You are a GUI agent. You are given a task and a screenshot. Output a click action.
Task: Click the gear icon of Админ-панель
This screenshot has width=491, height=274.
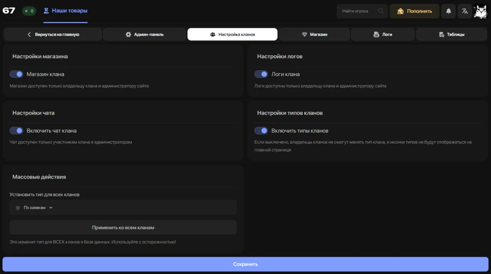tap(129, 34)
